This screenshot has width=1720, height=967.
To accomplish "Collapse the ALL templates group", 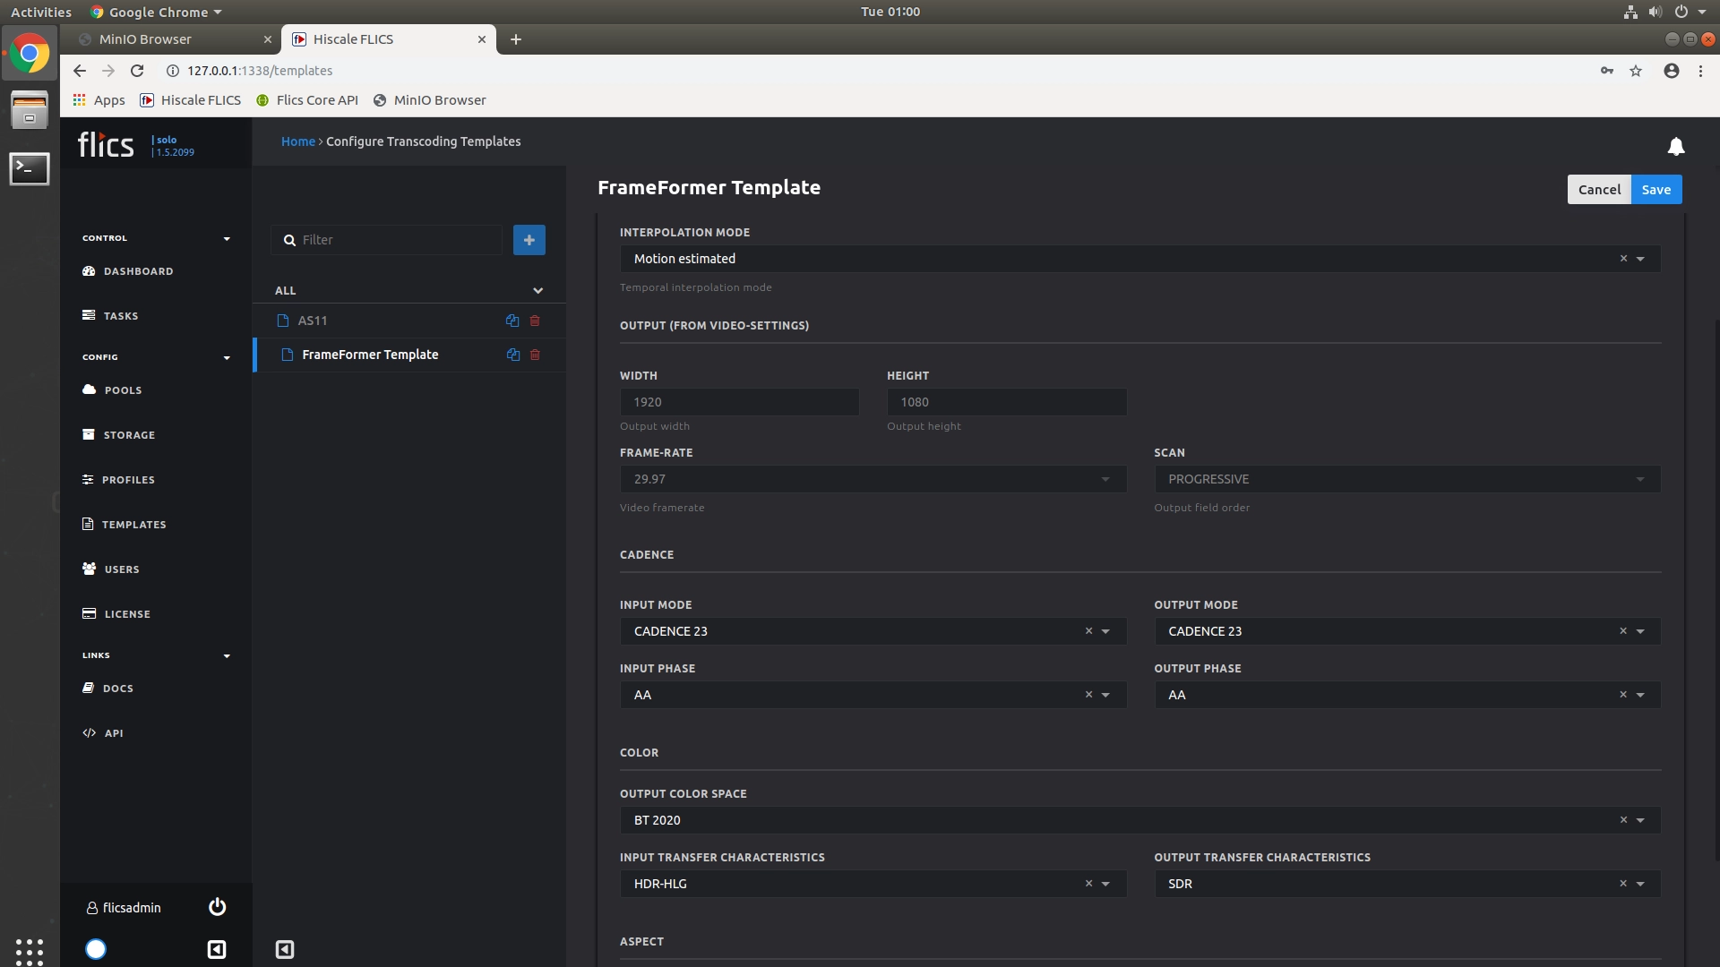I will pos(537,290).
